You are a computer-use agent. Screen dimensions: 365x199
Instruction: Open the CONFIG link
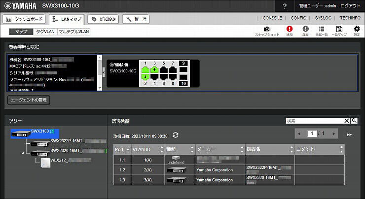(298, 18)
